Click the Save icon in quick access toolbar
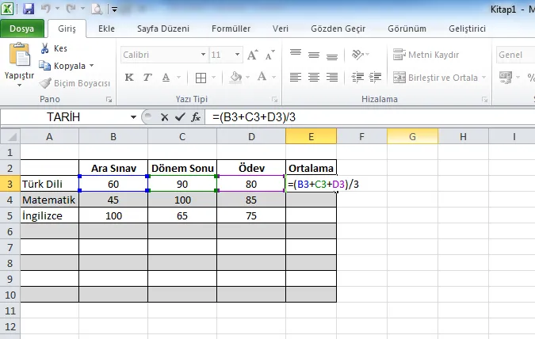 click(29, 10)
